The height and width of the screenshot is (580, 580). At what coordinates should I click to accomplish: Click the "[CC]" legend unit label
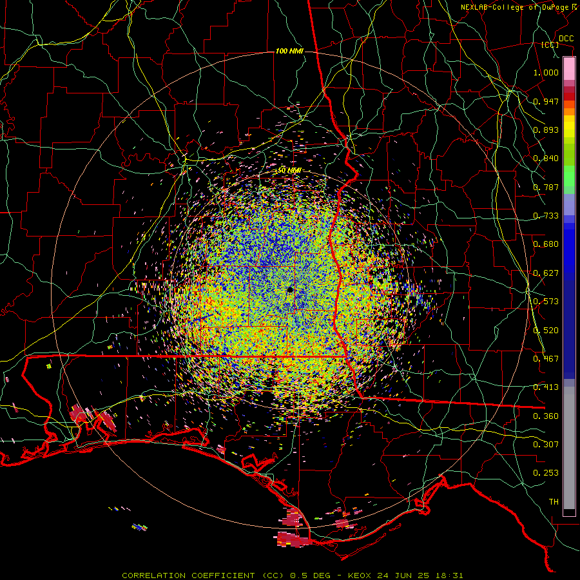[x=550, y=44]
